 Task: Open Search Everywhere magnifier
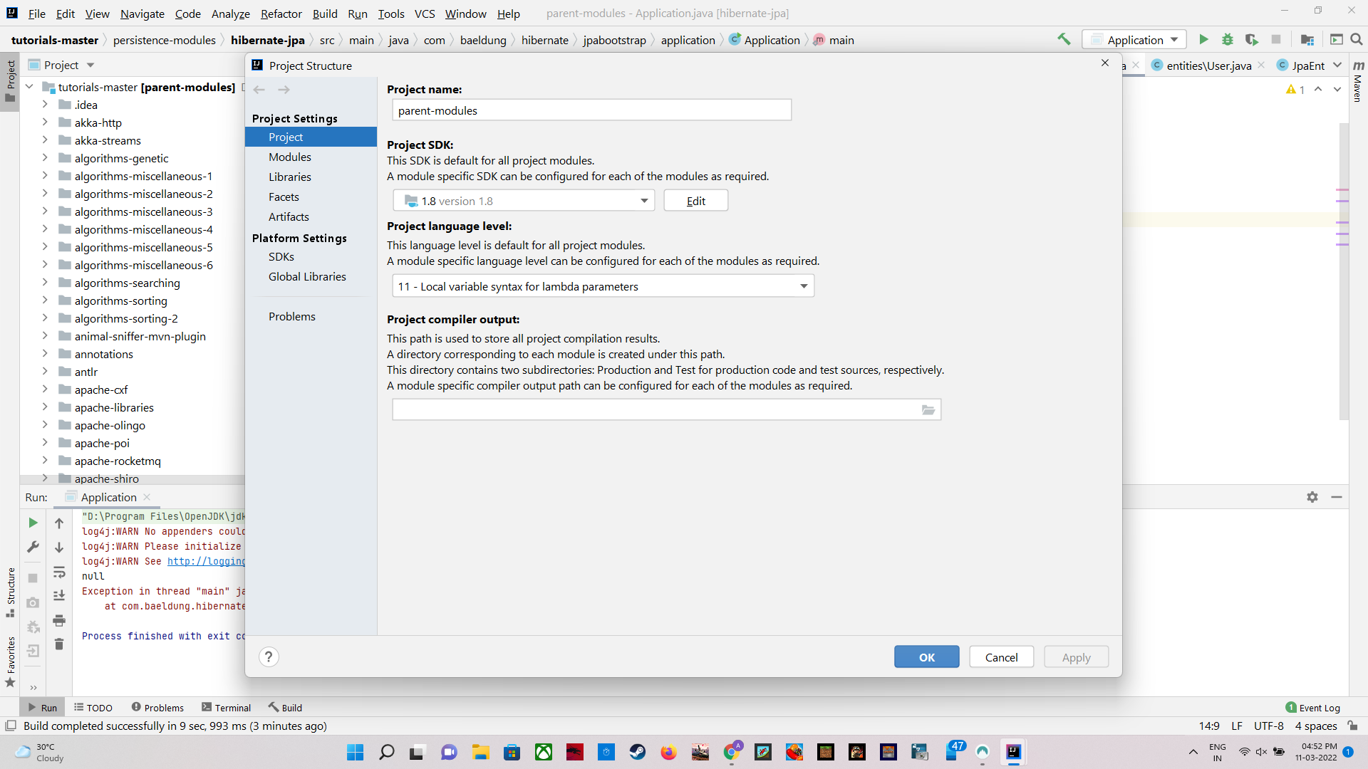pyautogui.click(x=1357, y=39)
